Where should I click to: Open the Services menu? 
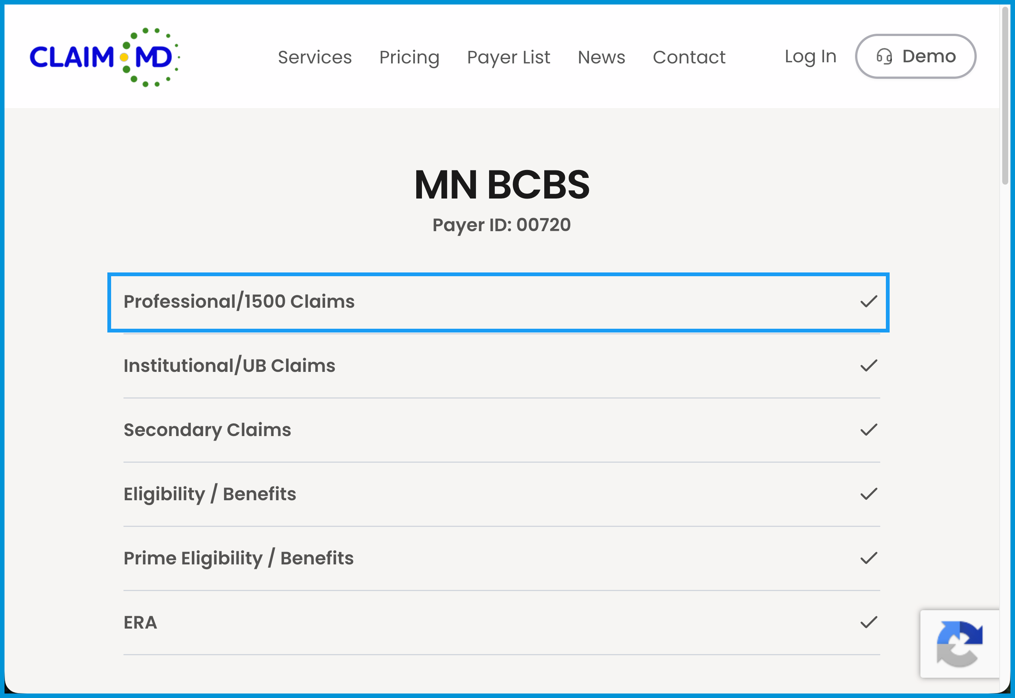tap(315, 57)
